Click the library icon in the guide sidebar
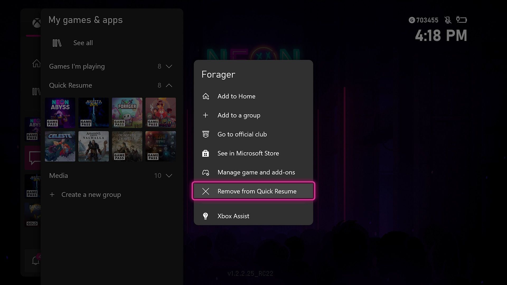Screen dimensions: 507x285 click(x=36, y=92)
